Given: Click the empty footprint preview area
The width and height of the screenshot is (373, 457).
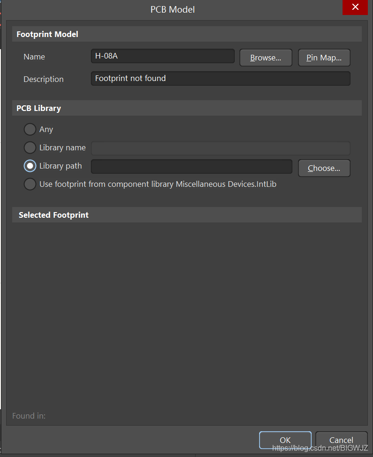Looking at the screenshot, I should click(186, 314).
